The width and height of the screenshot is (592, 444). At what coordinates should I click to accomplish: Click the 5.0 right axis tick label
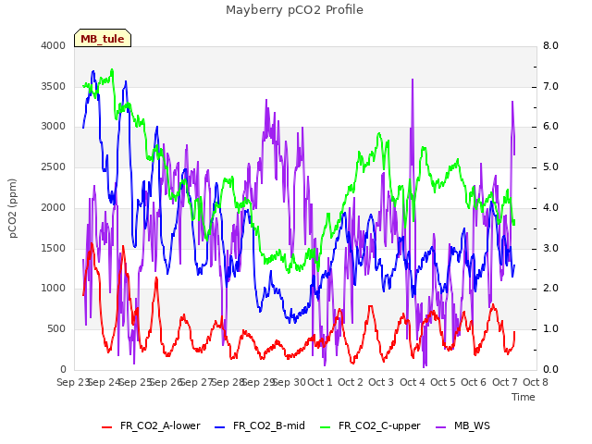point(550,166)
